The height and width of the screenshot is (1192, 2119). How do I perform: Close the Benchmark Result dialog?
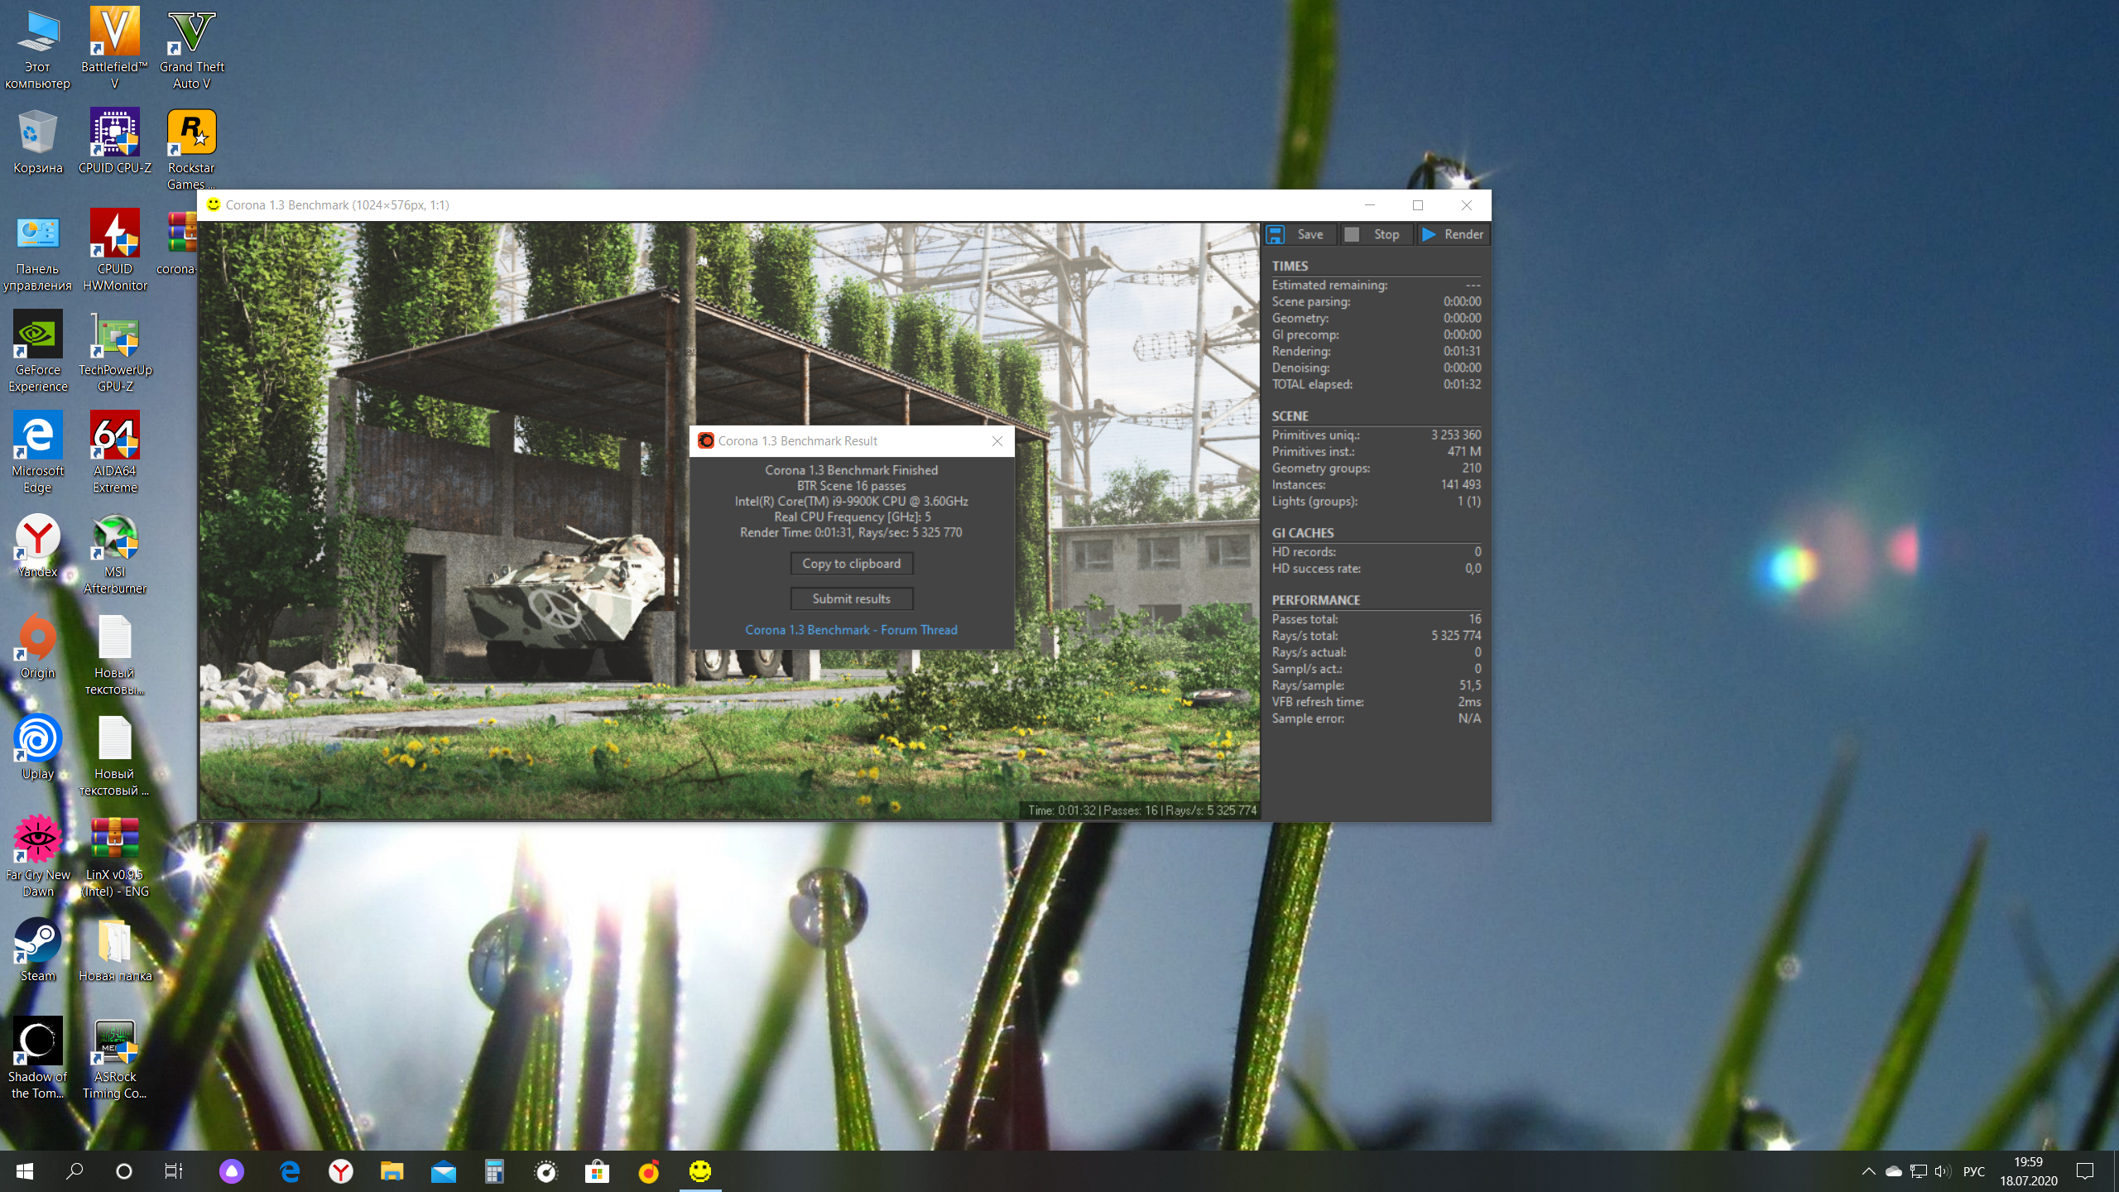pos(997,441)
